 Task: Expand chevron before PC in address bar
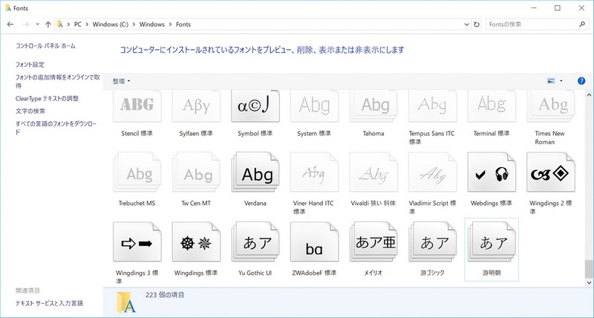68,25
